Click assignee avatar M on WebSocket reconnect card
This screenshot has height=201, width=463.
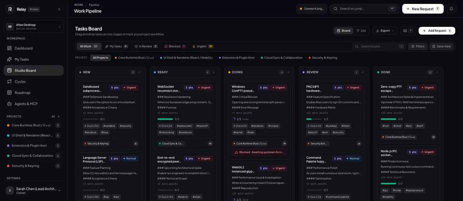(210, 143)
